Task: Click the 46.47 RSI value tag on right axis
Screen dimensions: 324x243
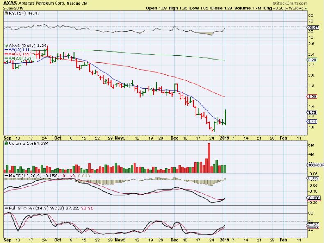Action: click(313, 28)
